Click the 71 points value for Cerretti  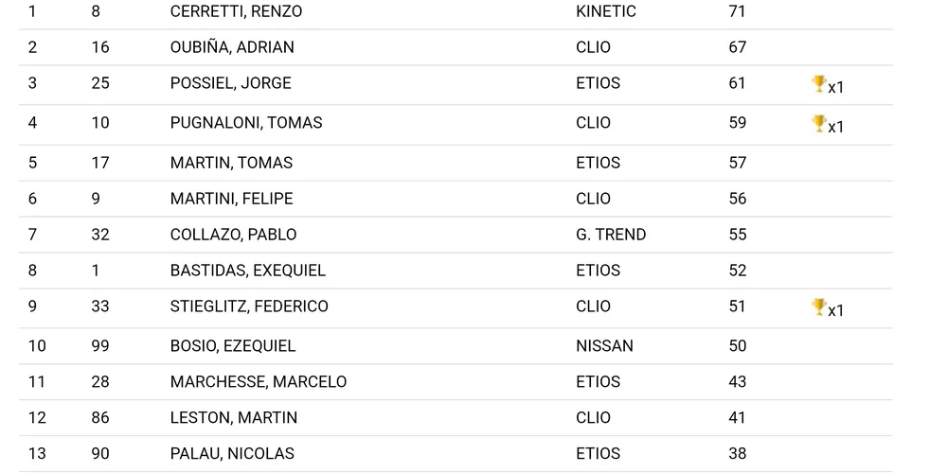coord(737,11)
